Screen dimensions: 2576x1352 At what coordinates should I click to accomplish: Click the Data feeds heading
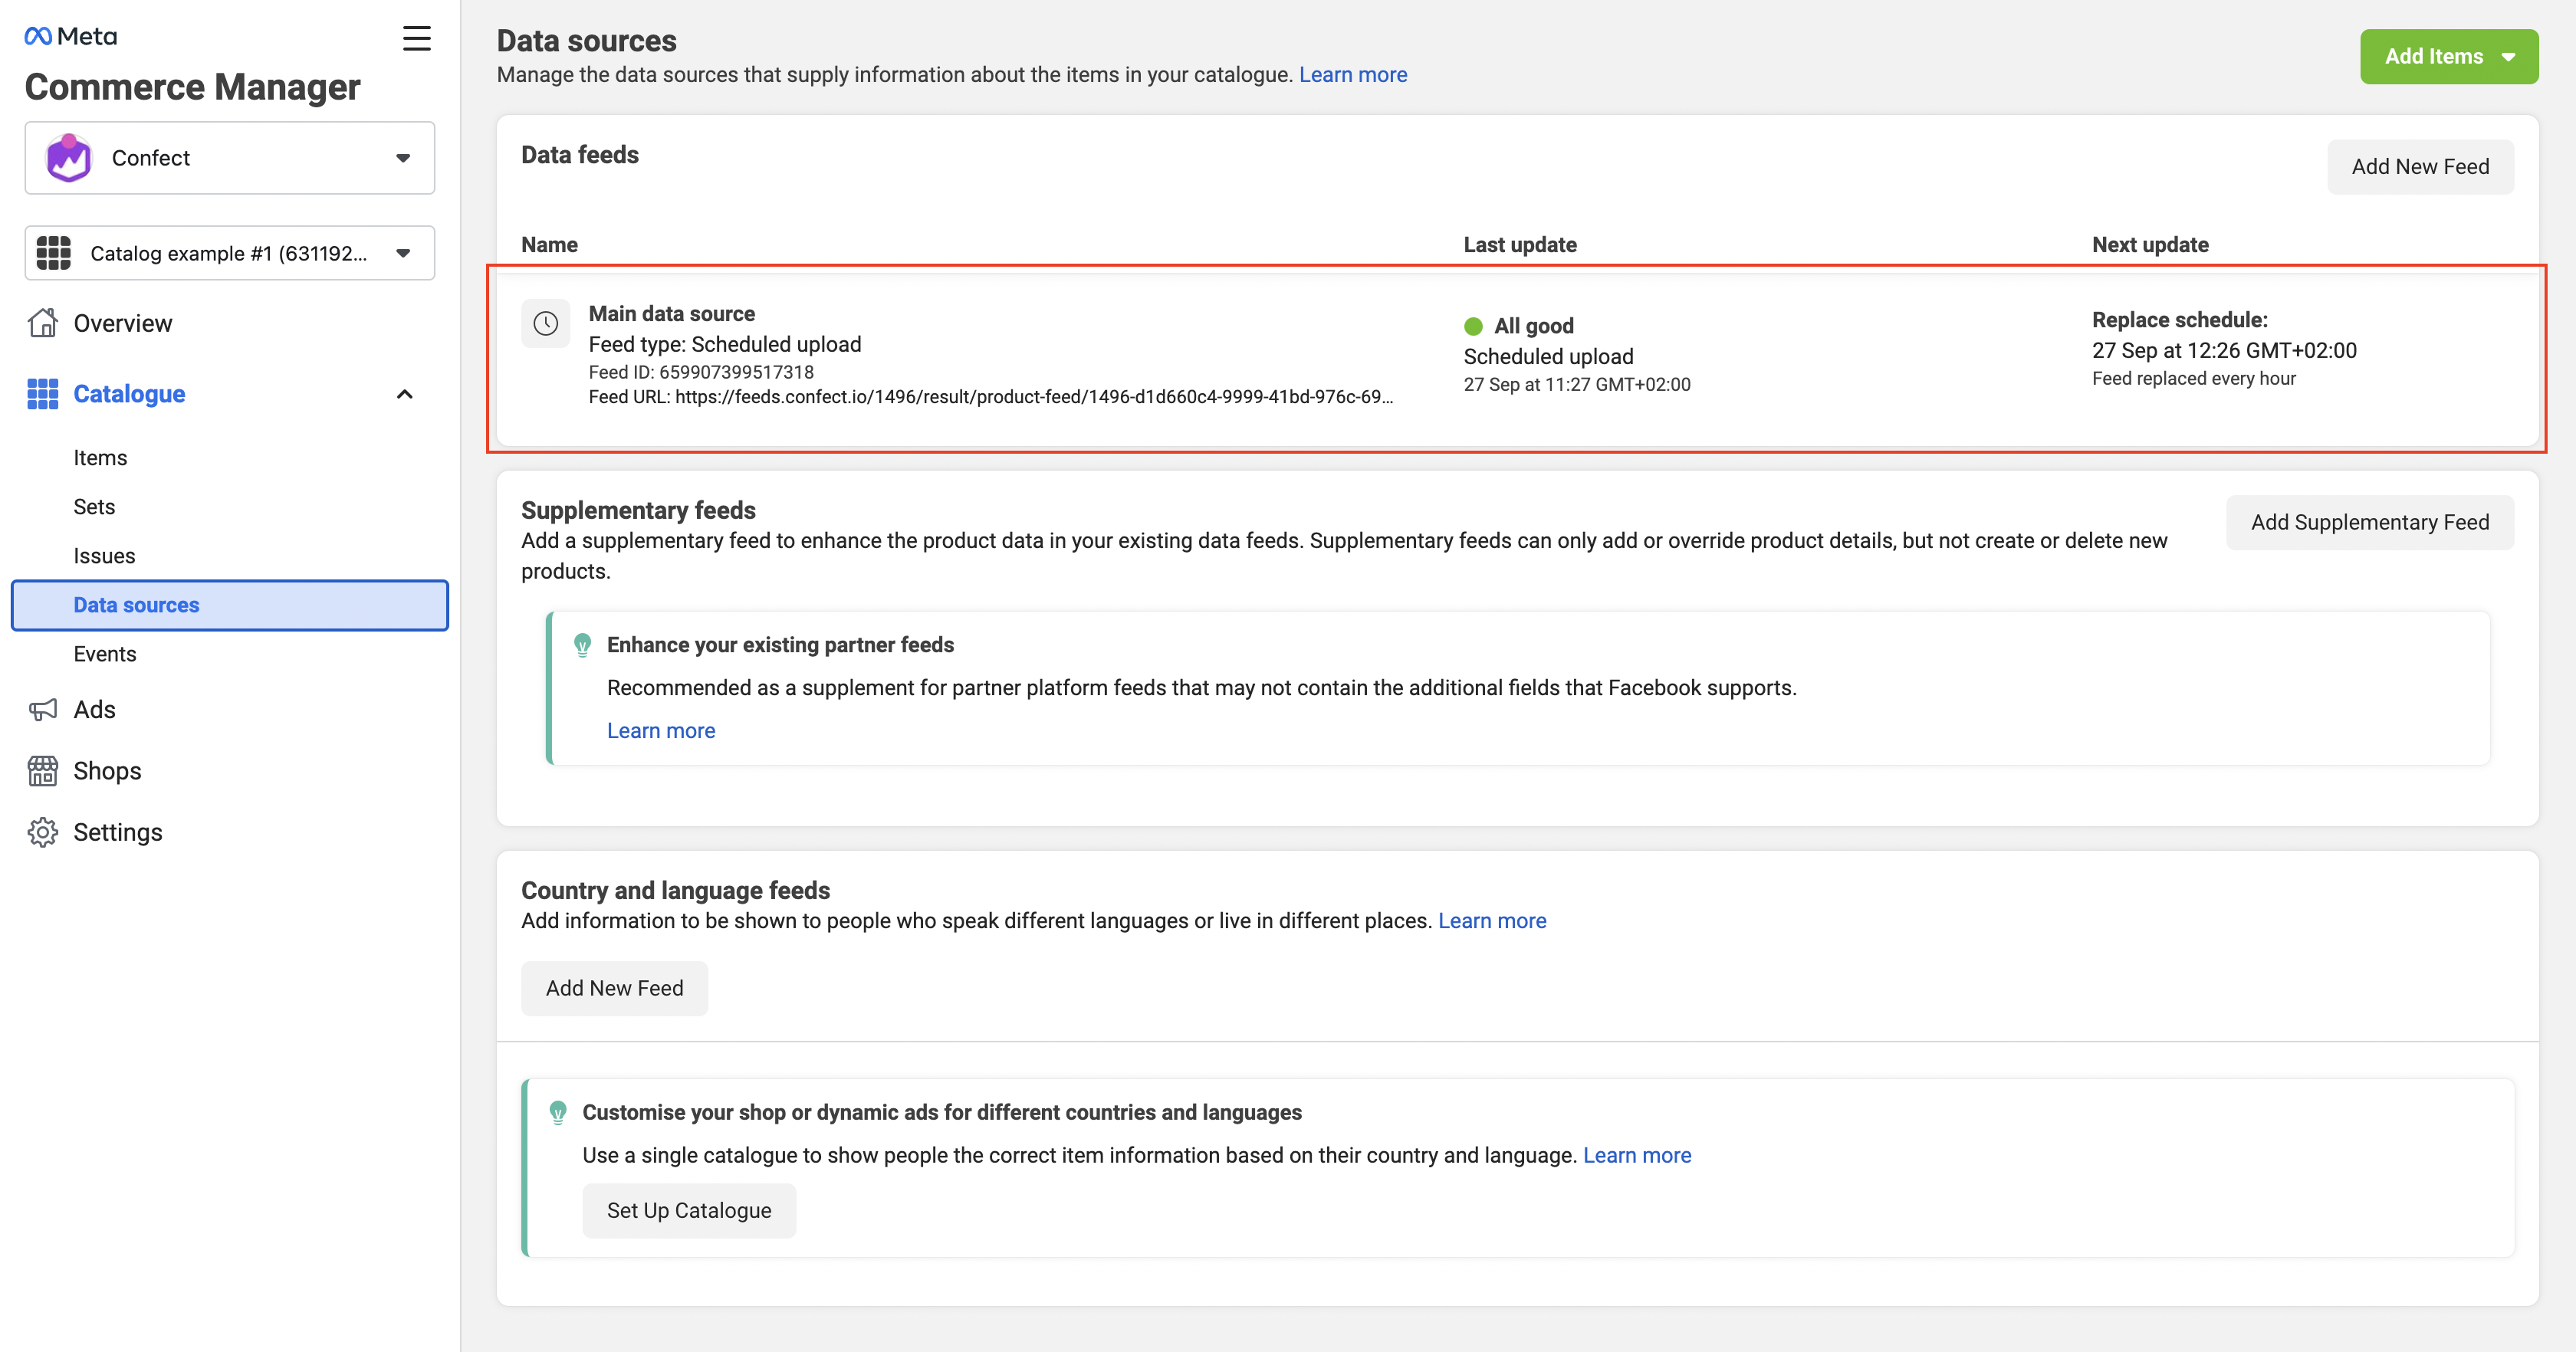(579, 155)
